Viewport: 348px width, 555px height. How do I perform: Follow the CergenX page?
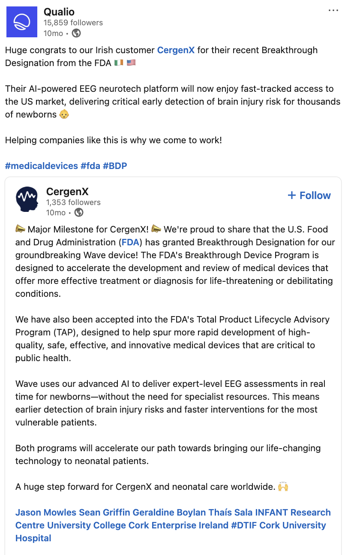[309, 196]
